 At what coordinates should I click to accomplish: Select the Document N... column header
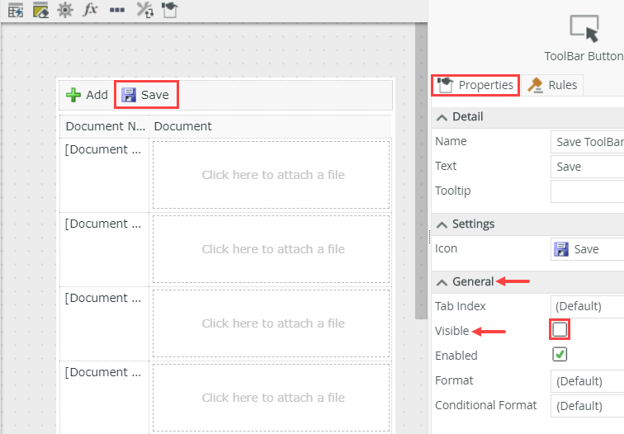coord(105,126)
